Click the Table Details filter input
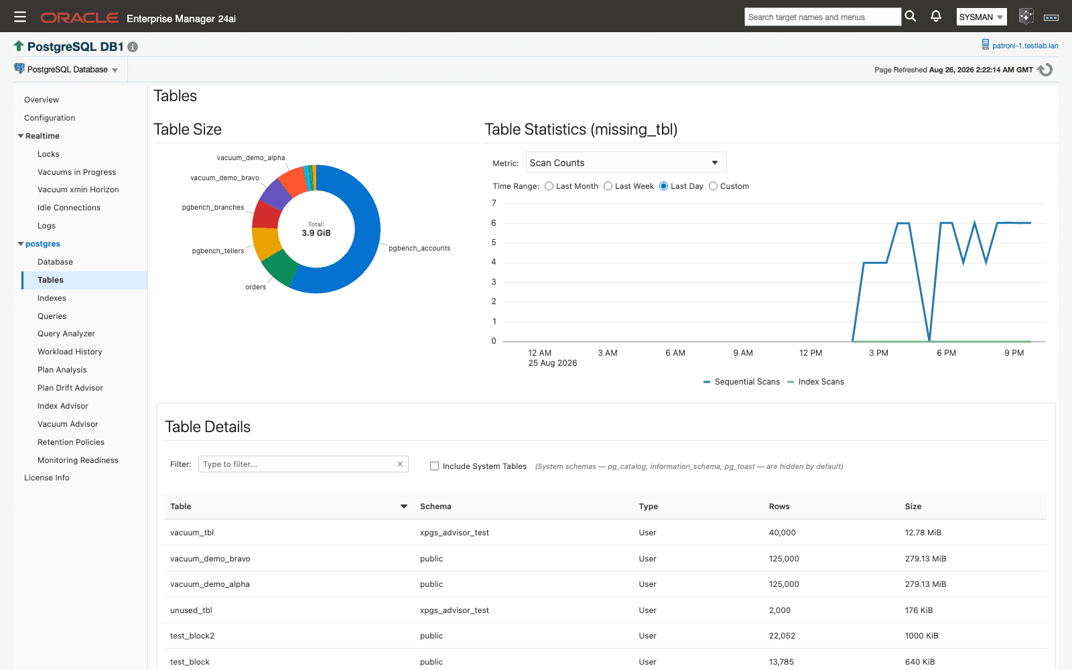Screen dimensions: 1072x670 pos(303,464)
